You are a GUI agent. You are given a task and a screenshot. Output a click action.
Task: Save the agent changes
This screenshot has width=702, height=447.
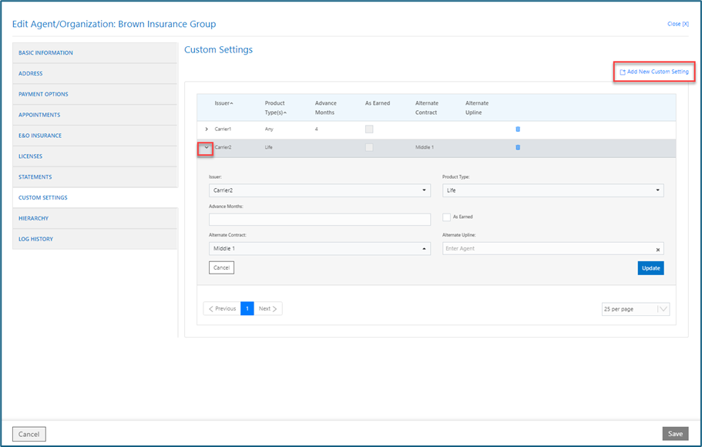point(675,434)
